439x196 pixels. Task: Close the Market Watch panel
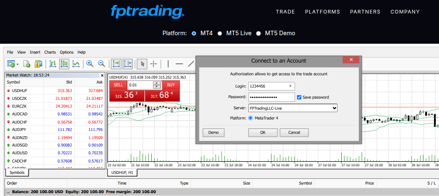pyautogui.click(x=102, y=75)
